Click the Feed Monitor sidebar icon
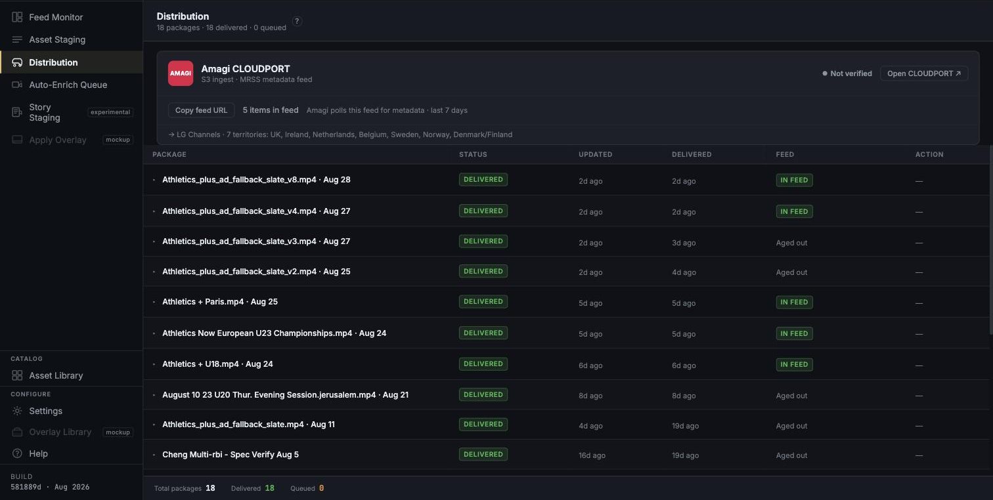993x500 pixels. (x=17, y=17)
